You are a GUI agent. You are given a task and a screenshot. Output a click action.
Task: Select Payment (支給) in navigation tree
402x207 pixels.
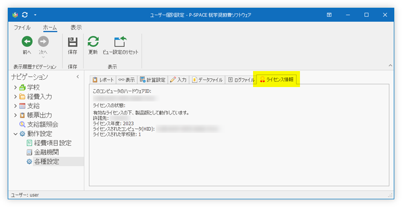click(33, 106)
